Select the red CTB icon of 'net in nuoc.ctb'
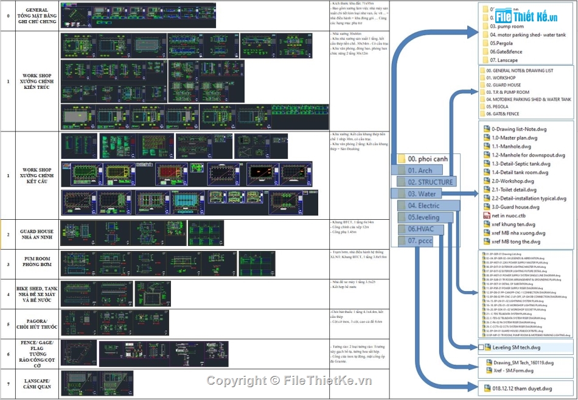The width and height of the screenshot is (578, 400). pos(487,216)
